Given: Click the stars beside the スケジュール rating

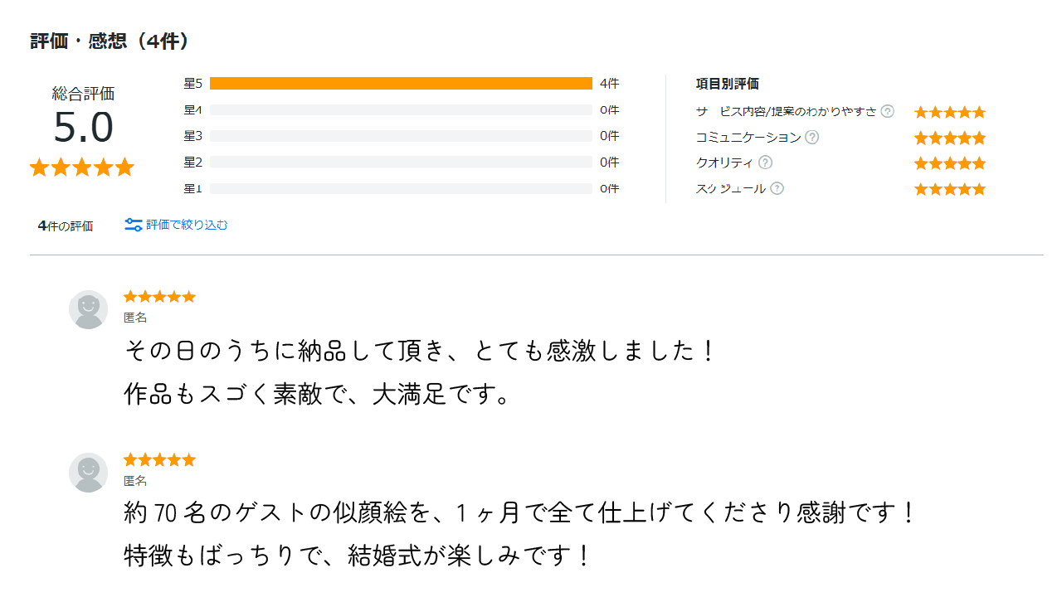Looking at the screenshot, I should (949, 188).
